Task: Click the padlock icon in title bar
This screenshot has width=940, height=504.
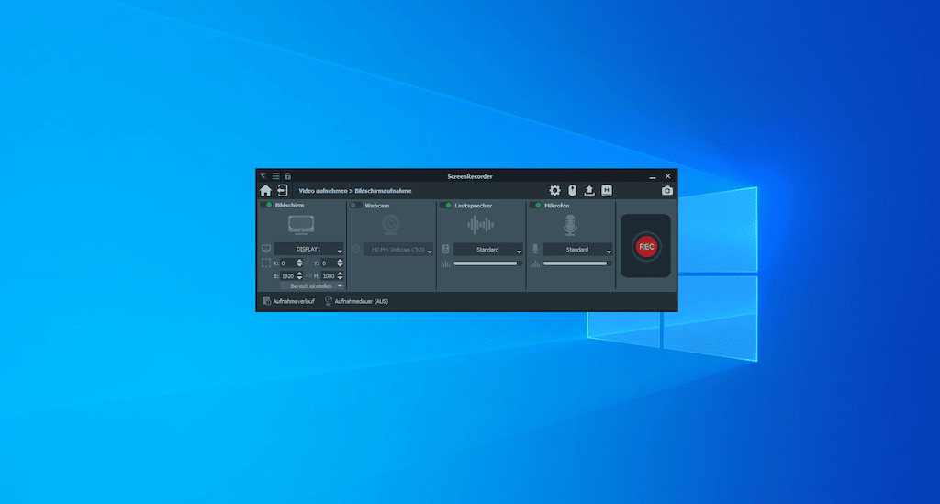Action: point(287,175)
